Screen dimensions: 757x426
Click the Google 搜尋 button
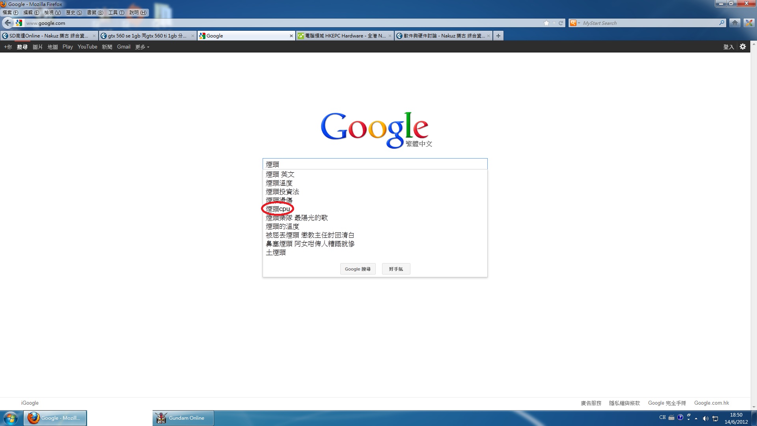coord(358,269)
